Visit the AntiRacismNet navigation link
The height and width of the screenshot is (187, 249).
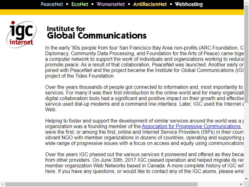click(x=150, y=4)
